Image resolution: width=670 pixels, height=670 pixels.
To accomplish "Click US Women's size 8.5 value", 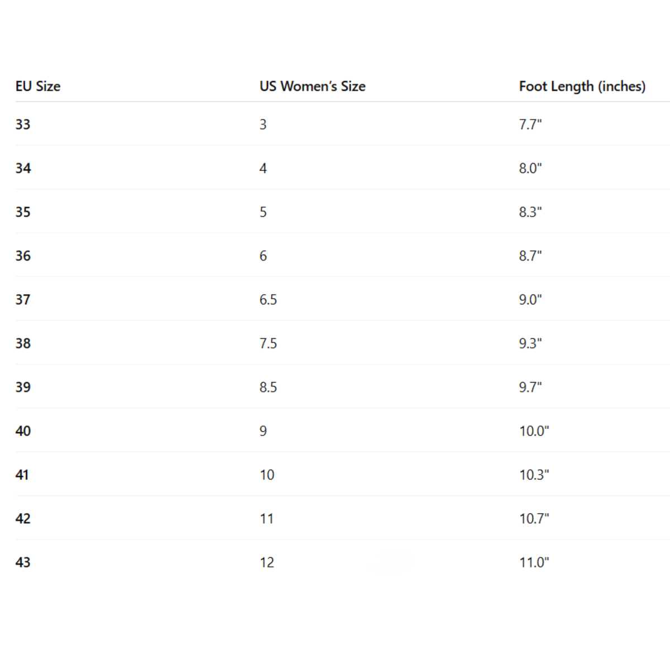I will coord(268,387).
